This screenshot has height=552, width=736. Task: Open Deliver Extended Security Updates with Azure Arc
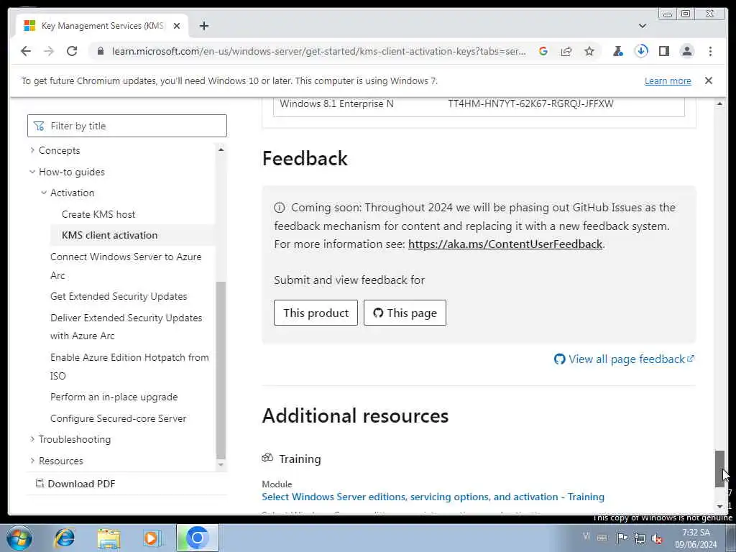pos(126,327)
